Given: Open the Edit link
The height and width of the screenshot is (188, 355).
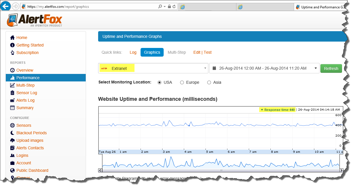Looking at the screenshot, I should point(197,52).
